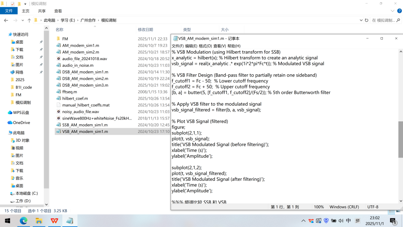Expand the Explorer ribbon chevron
Viewport: 403px width, 227px height.
[x=393, y=11]
